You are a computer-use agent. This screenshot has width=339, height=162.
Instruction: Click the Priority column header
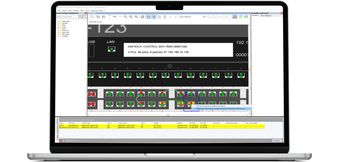165,123
